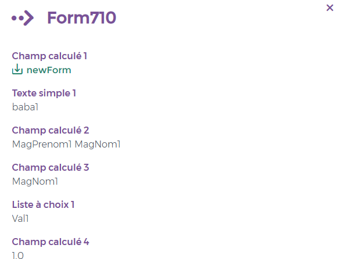
Task: Open the newForm download link
Action: (49, 70)
